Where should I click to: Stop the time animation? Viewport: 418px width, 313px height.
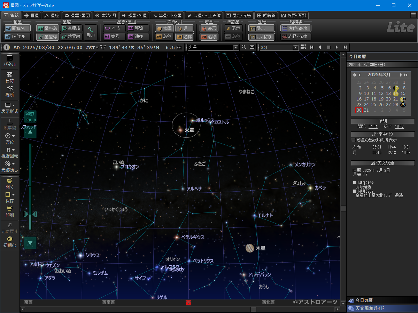328,47
